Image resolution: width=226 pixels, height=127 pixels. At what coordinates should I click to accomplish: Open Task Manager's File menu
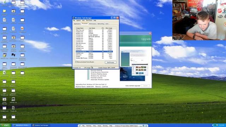click(74, 20)
